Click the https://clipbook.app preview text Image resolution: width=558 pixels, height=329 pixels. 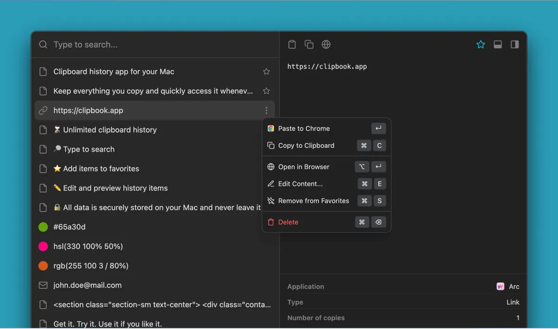(x=327, y=66)
